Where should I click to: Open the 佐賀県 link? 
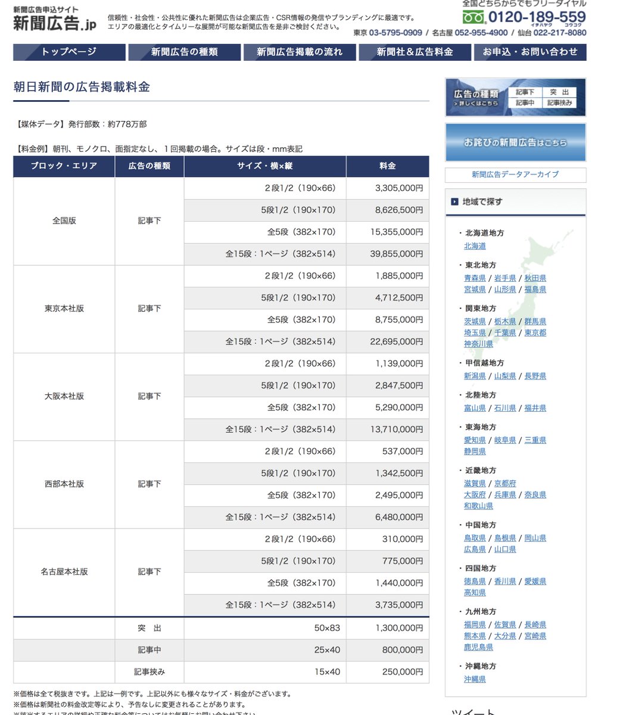point(506,626)
